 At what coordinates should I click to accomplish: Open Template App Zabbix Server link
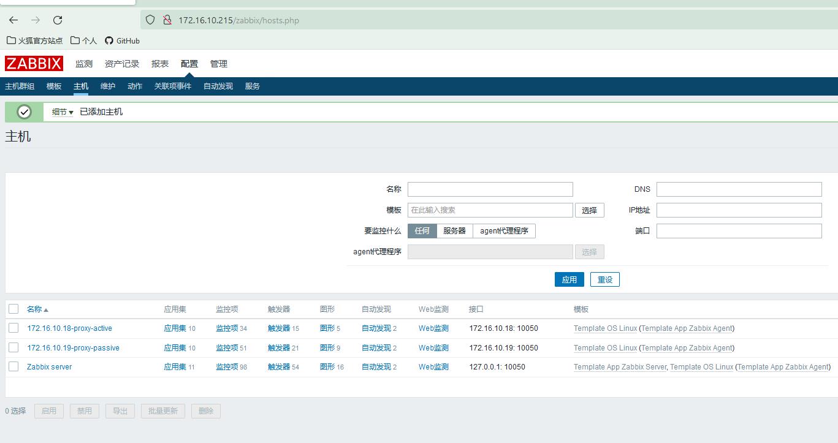(x=620, y=367)
